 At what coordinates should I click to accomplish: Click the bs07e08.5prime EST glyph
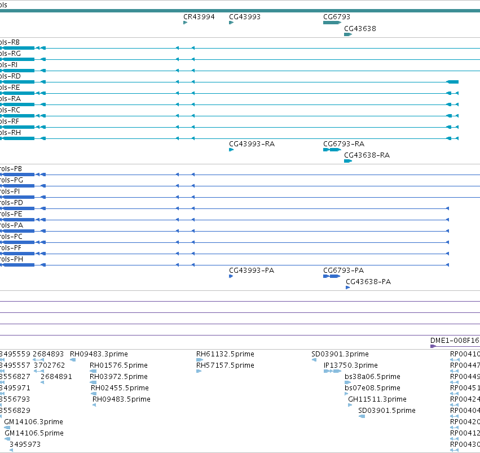tap(346, 394)
